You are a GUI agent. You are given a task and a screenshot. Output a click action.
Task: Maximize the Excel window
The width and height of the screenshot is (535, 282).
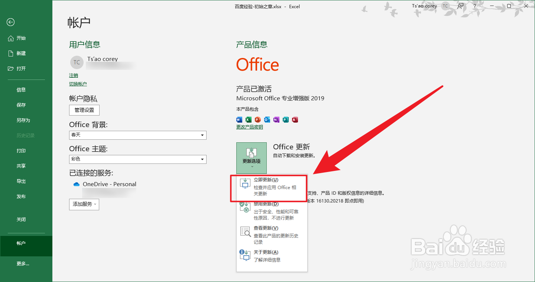click(509, 6)
